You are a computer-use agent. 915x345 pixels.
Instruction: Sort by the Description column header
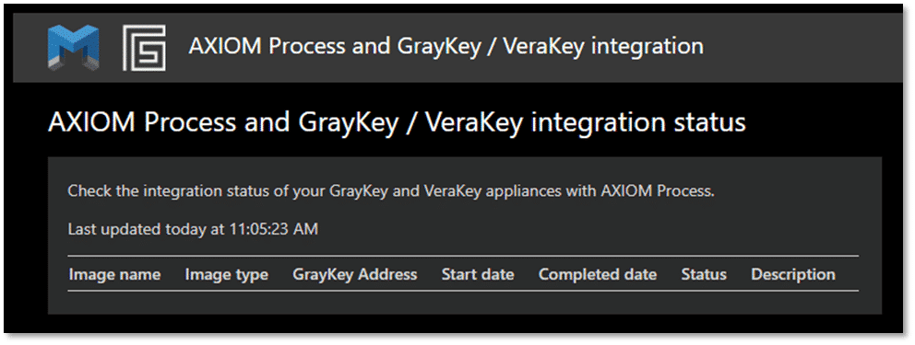pos(793,274)
